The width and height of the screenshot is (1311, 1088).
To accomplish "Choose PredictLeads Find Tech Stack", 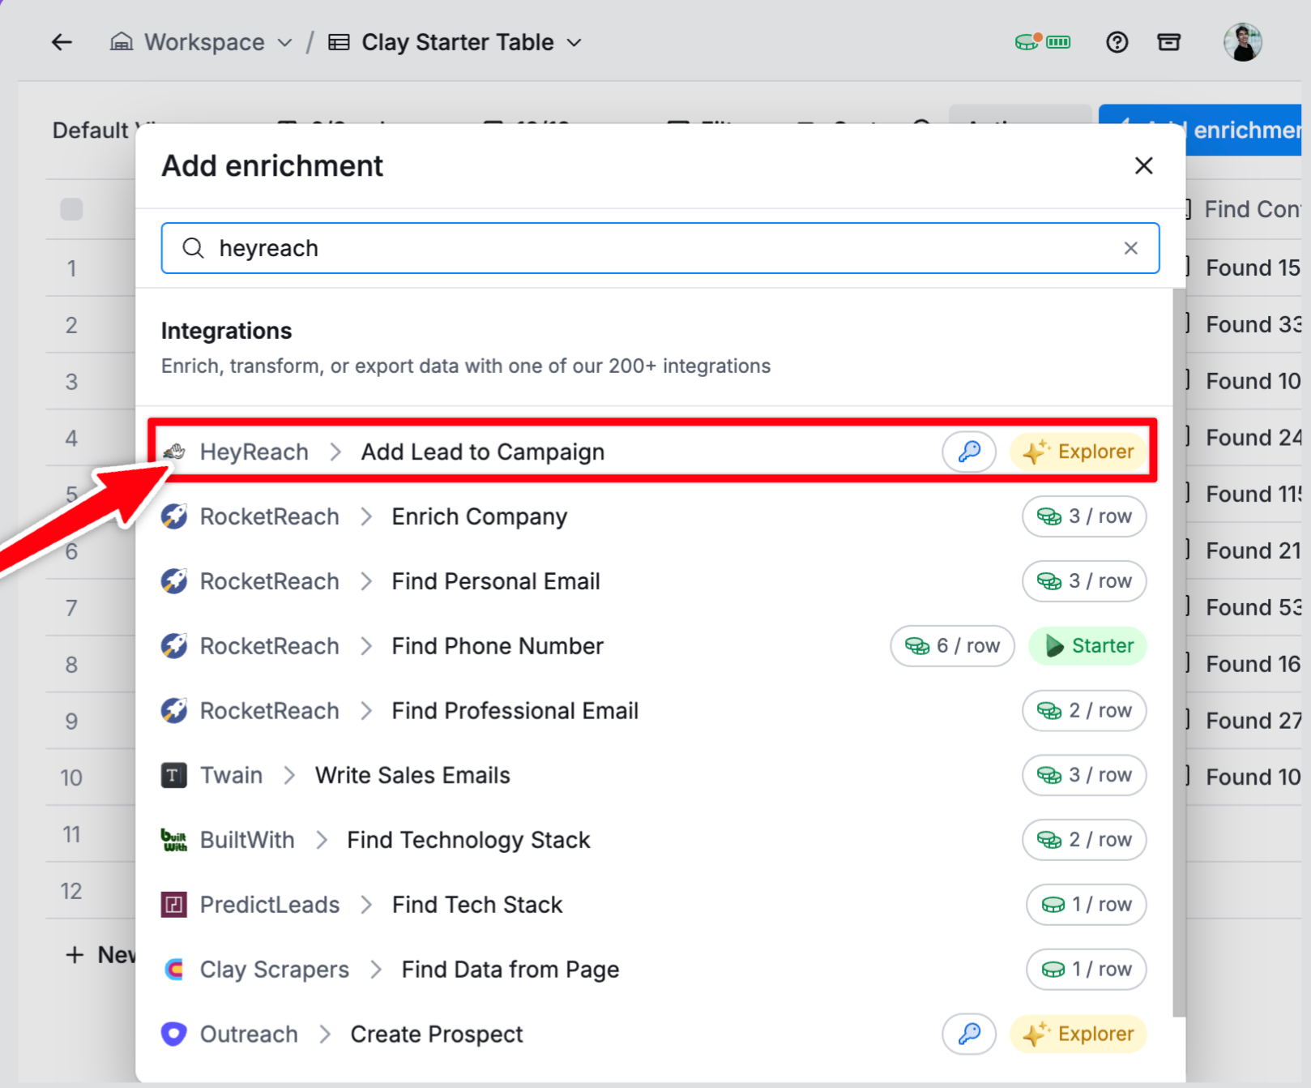I will [x=653, y=905].
